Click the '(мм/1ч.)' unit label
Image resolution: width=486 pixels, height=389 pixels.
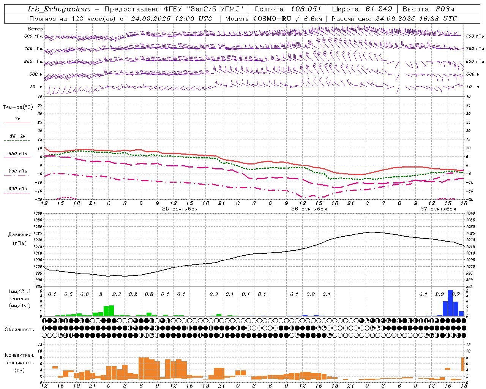(20, 306)
